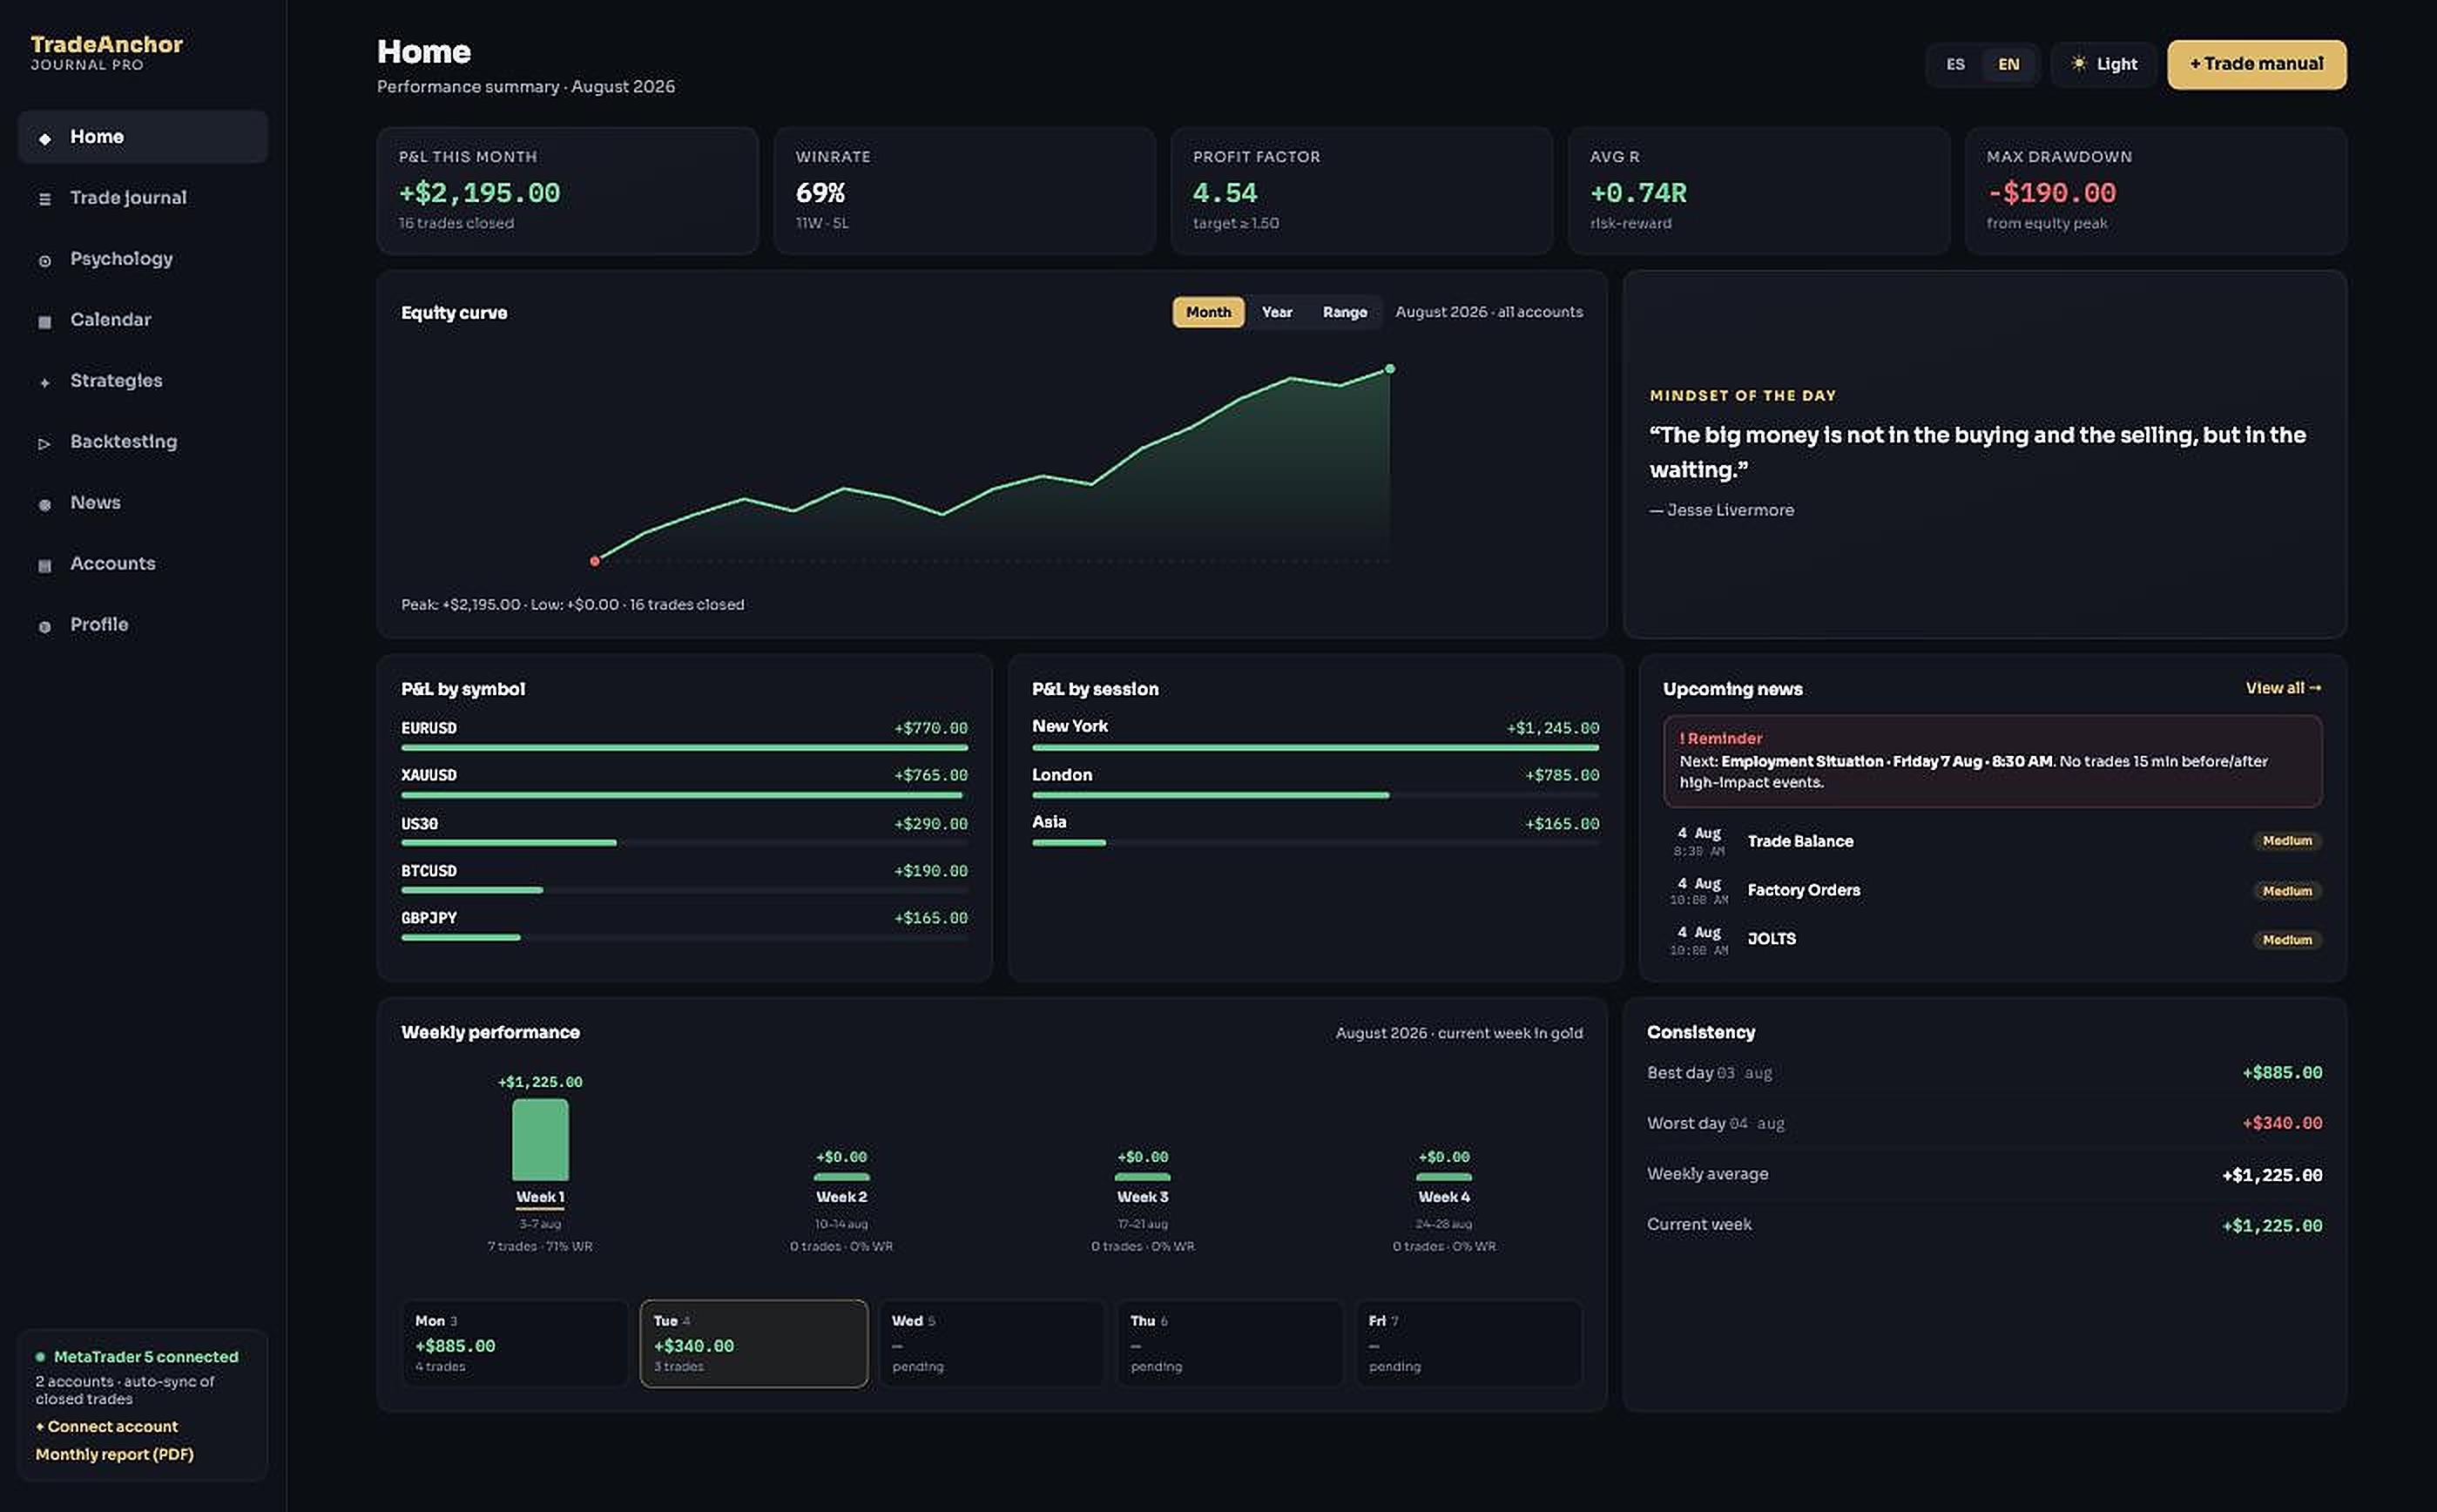Select Week 3 in weekly performance
Screen dimensions: 2437x1512
tap(1142, 1197)
